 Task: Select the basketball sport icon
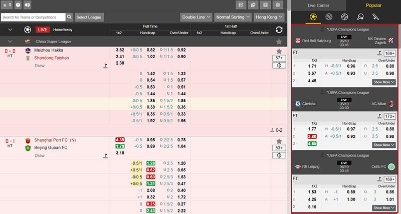329,17
